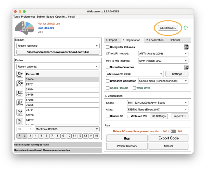The width and height of the screenshot is (206, 170).
Task: Click the green dotted circle status indicator
Action: [186, 28]
